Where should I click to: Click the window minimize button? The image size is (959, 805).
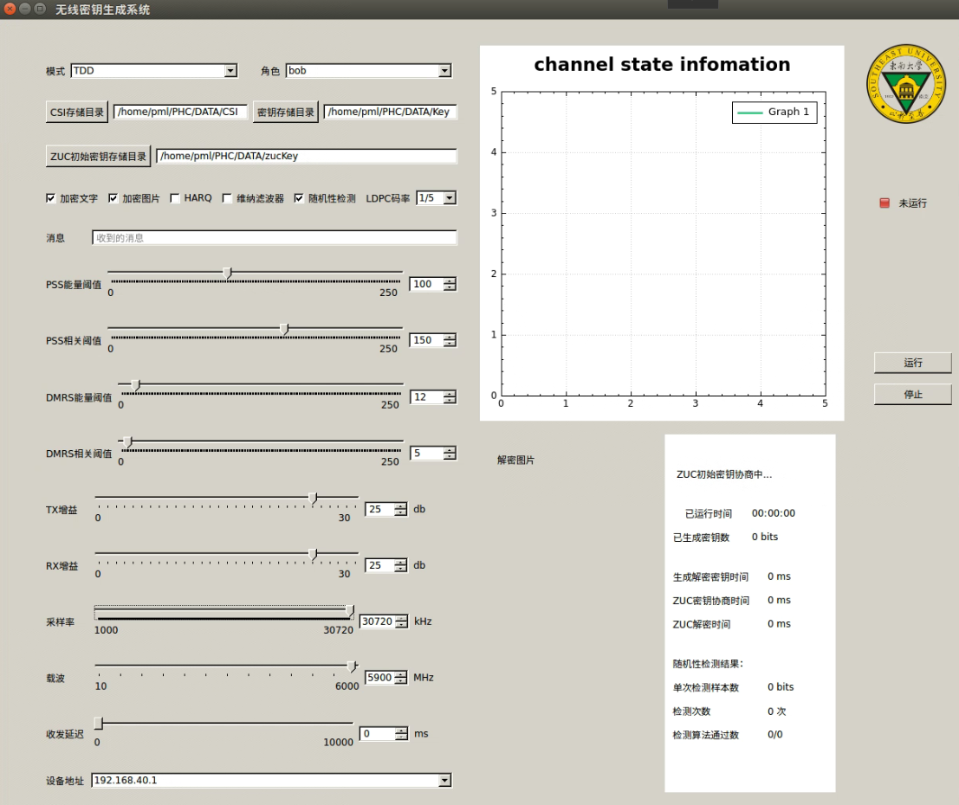(25, 9)
